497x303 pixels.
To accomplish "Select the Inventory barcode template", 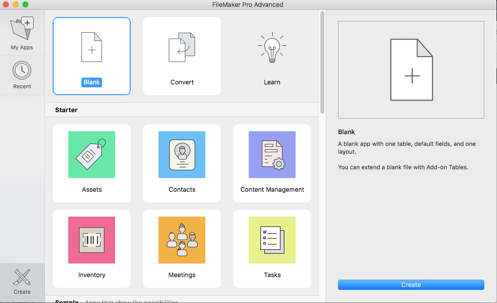I will pyautogui.click(x=92, y=249).
